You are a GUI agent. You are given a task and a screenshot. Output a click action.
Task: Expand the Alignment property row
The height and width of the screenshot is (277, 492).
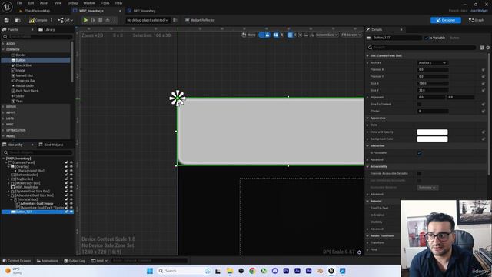[x=367, y=98]
